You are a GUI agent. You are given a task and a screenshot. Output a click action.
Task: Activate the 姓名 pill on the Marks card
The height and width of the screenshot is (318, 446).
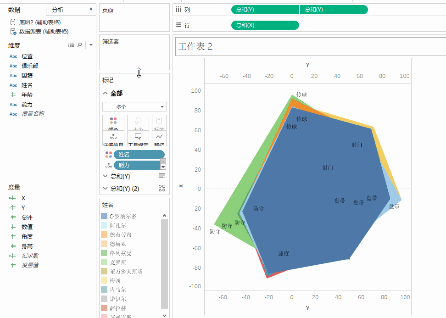click(x=139, y=154)
